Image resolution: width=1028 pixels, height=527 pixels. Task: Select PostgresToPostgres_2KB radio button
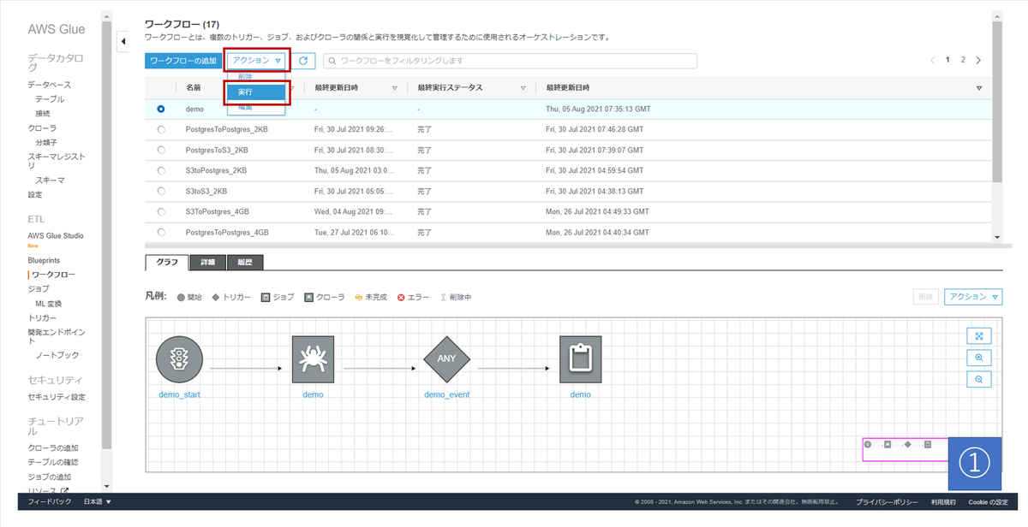[x=161, y=129]
